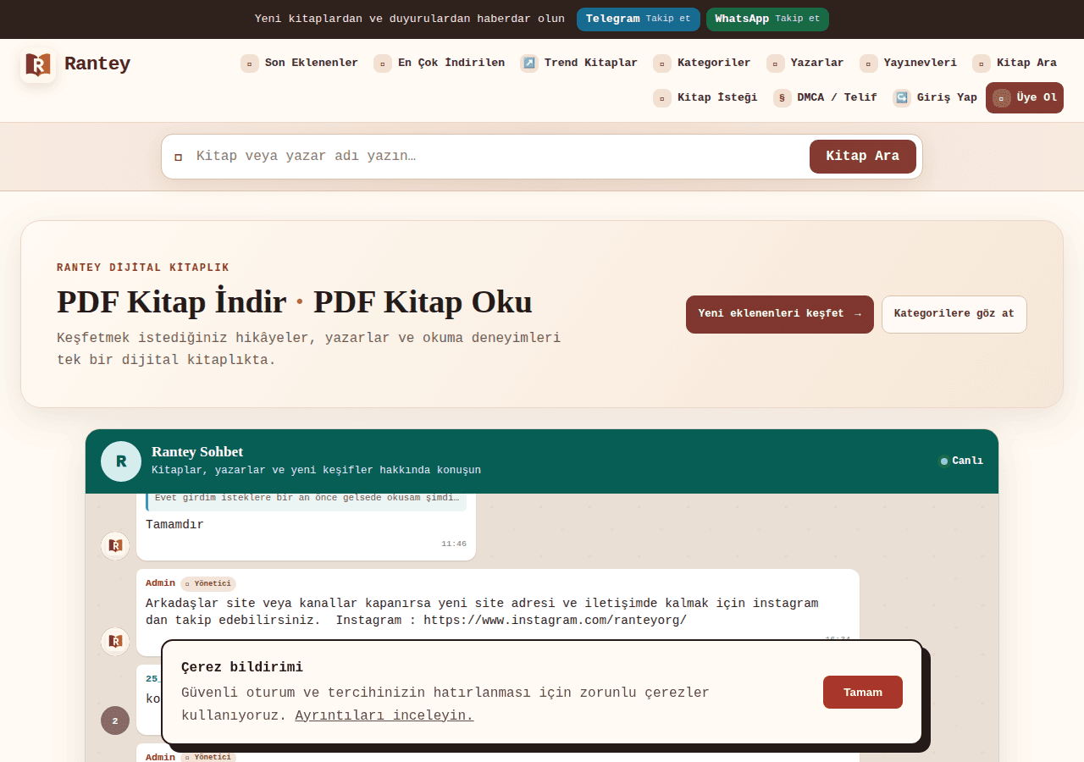Image resolution: width=1084 pixels, height=762 pixels.
Task: Follow the Telegram channel button
Action: pyautogui.click(x=639, y=19)
